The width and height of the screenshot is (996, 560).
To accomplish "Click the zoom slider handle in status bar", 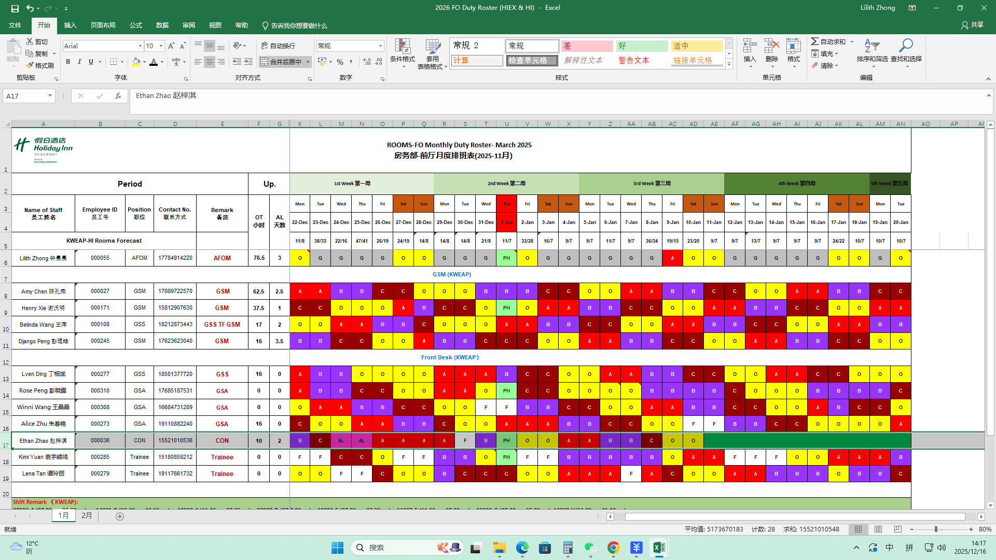I will pos(936,529).
